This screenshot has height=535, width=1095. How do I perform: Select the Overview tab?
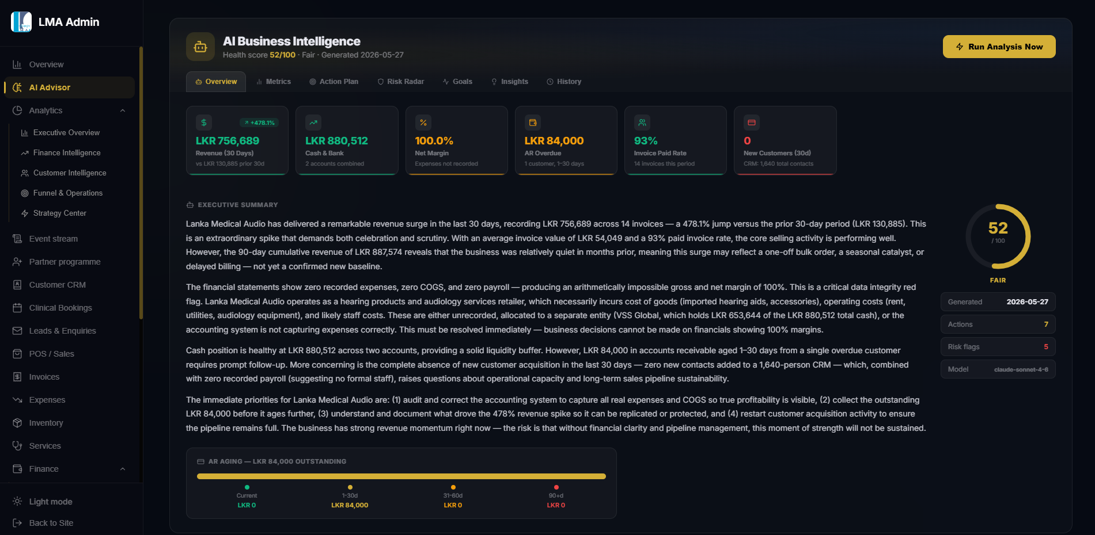(216, 82)
